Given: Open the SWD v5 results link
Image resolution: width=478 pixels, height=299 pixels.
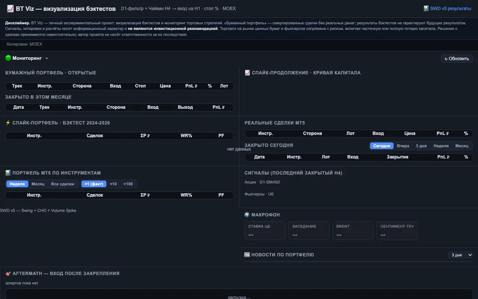Looking at the screenshot, I should pos(447,8).
